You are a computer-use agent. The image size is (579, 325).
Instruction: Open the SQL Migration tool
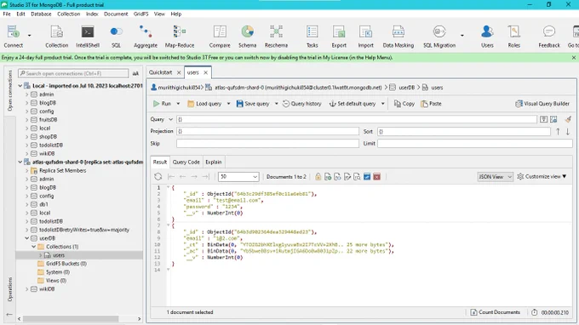(x=439, y=36)
